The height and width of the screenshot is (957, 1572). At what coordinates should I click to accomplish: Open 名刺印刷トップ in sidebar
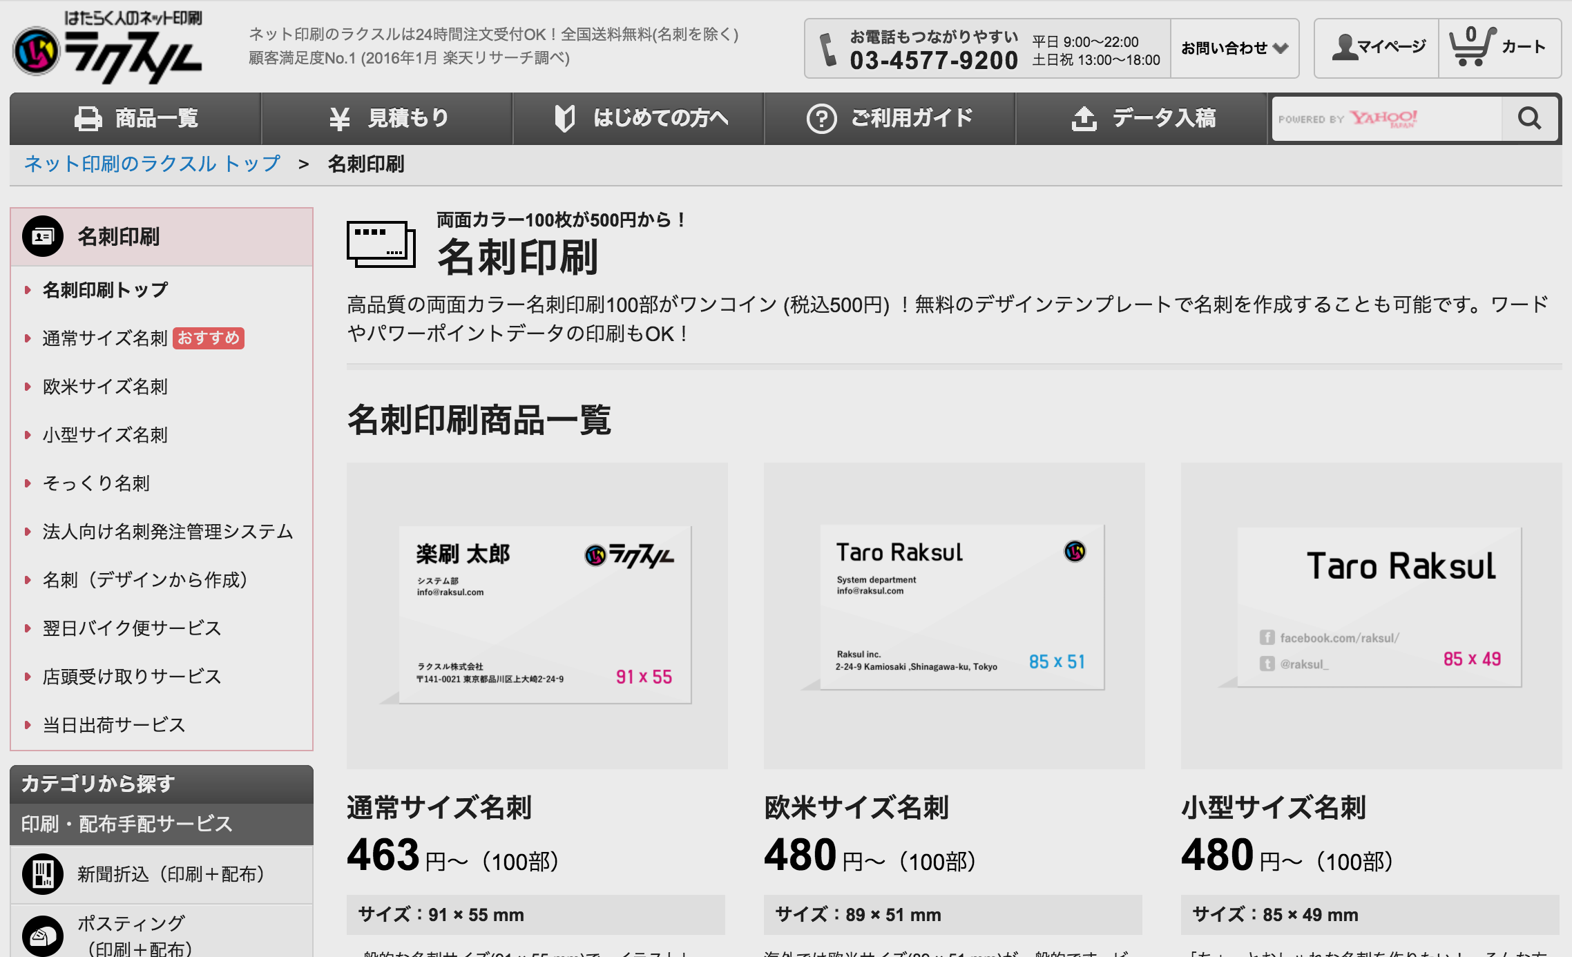click(x=105, y=289)
